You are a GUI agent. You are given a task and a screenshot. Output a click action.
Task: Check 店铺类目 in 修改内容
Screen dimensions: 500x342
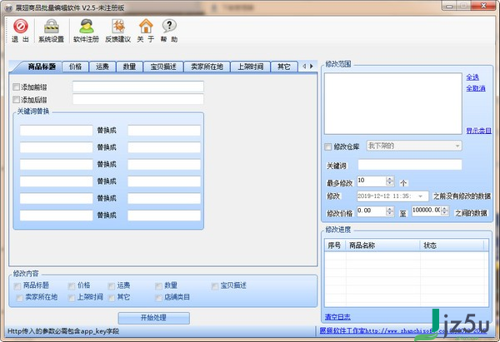(x=158, y=298)
